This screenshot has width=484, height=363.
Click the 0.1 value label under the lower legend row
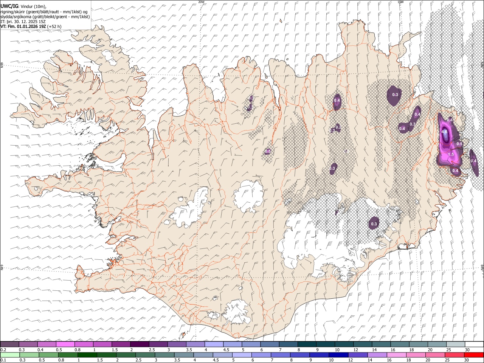click(3, 360)
